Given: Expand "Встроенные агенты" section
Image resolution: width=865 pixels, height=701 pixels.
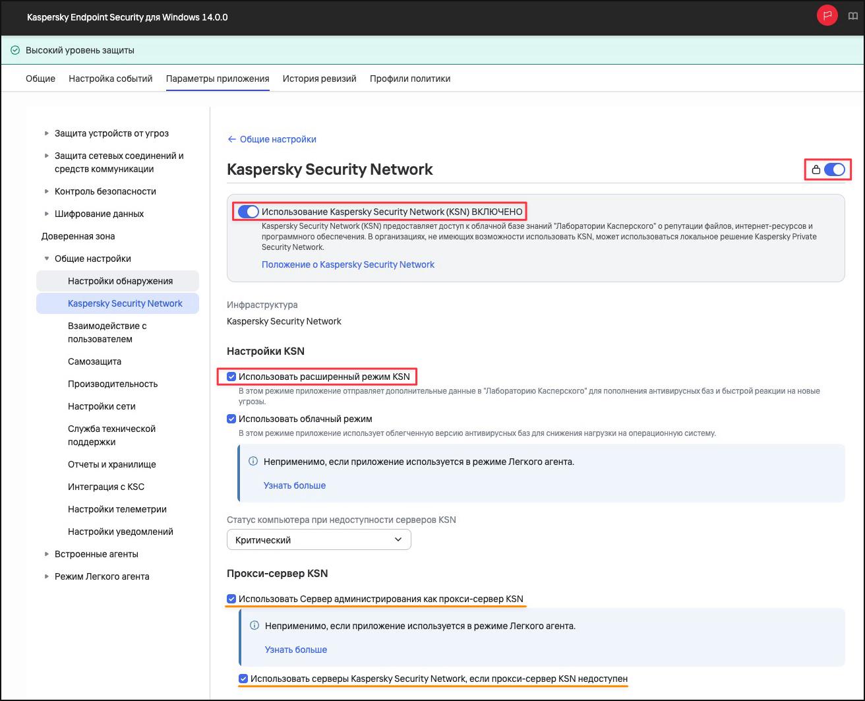Looking at the screenshot, I should coord(47,554).
